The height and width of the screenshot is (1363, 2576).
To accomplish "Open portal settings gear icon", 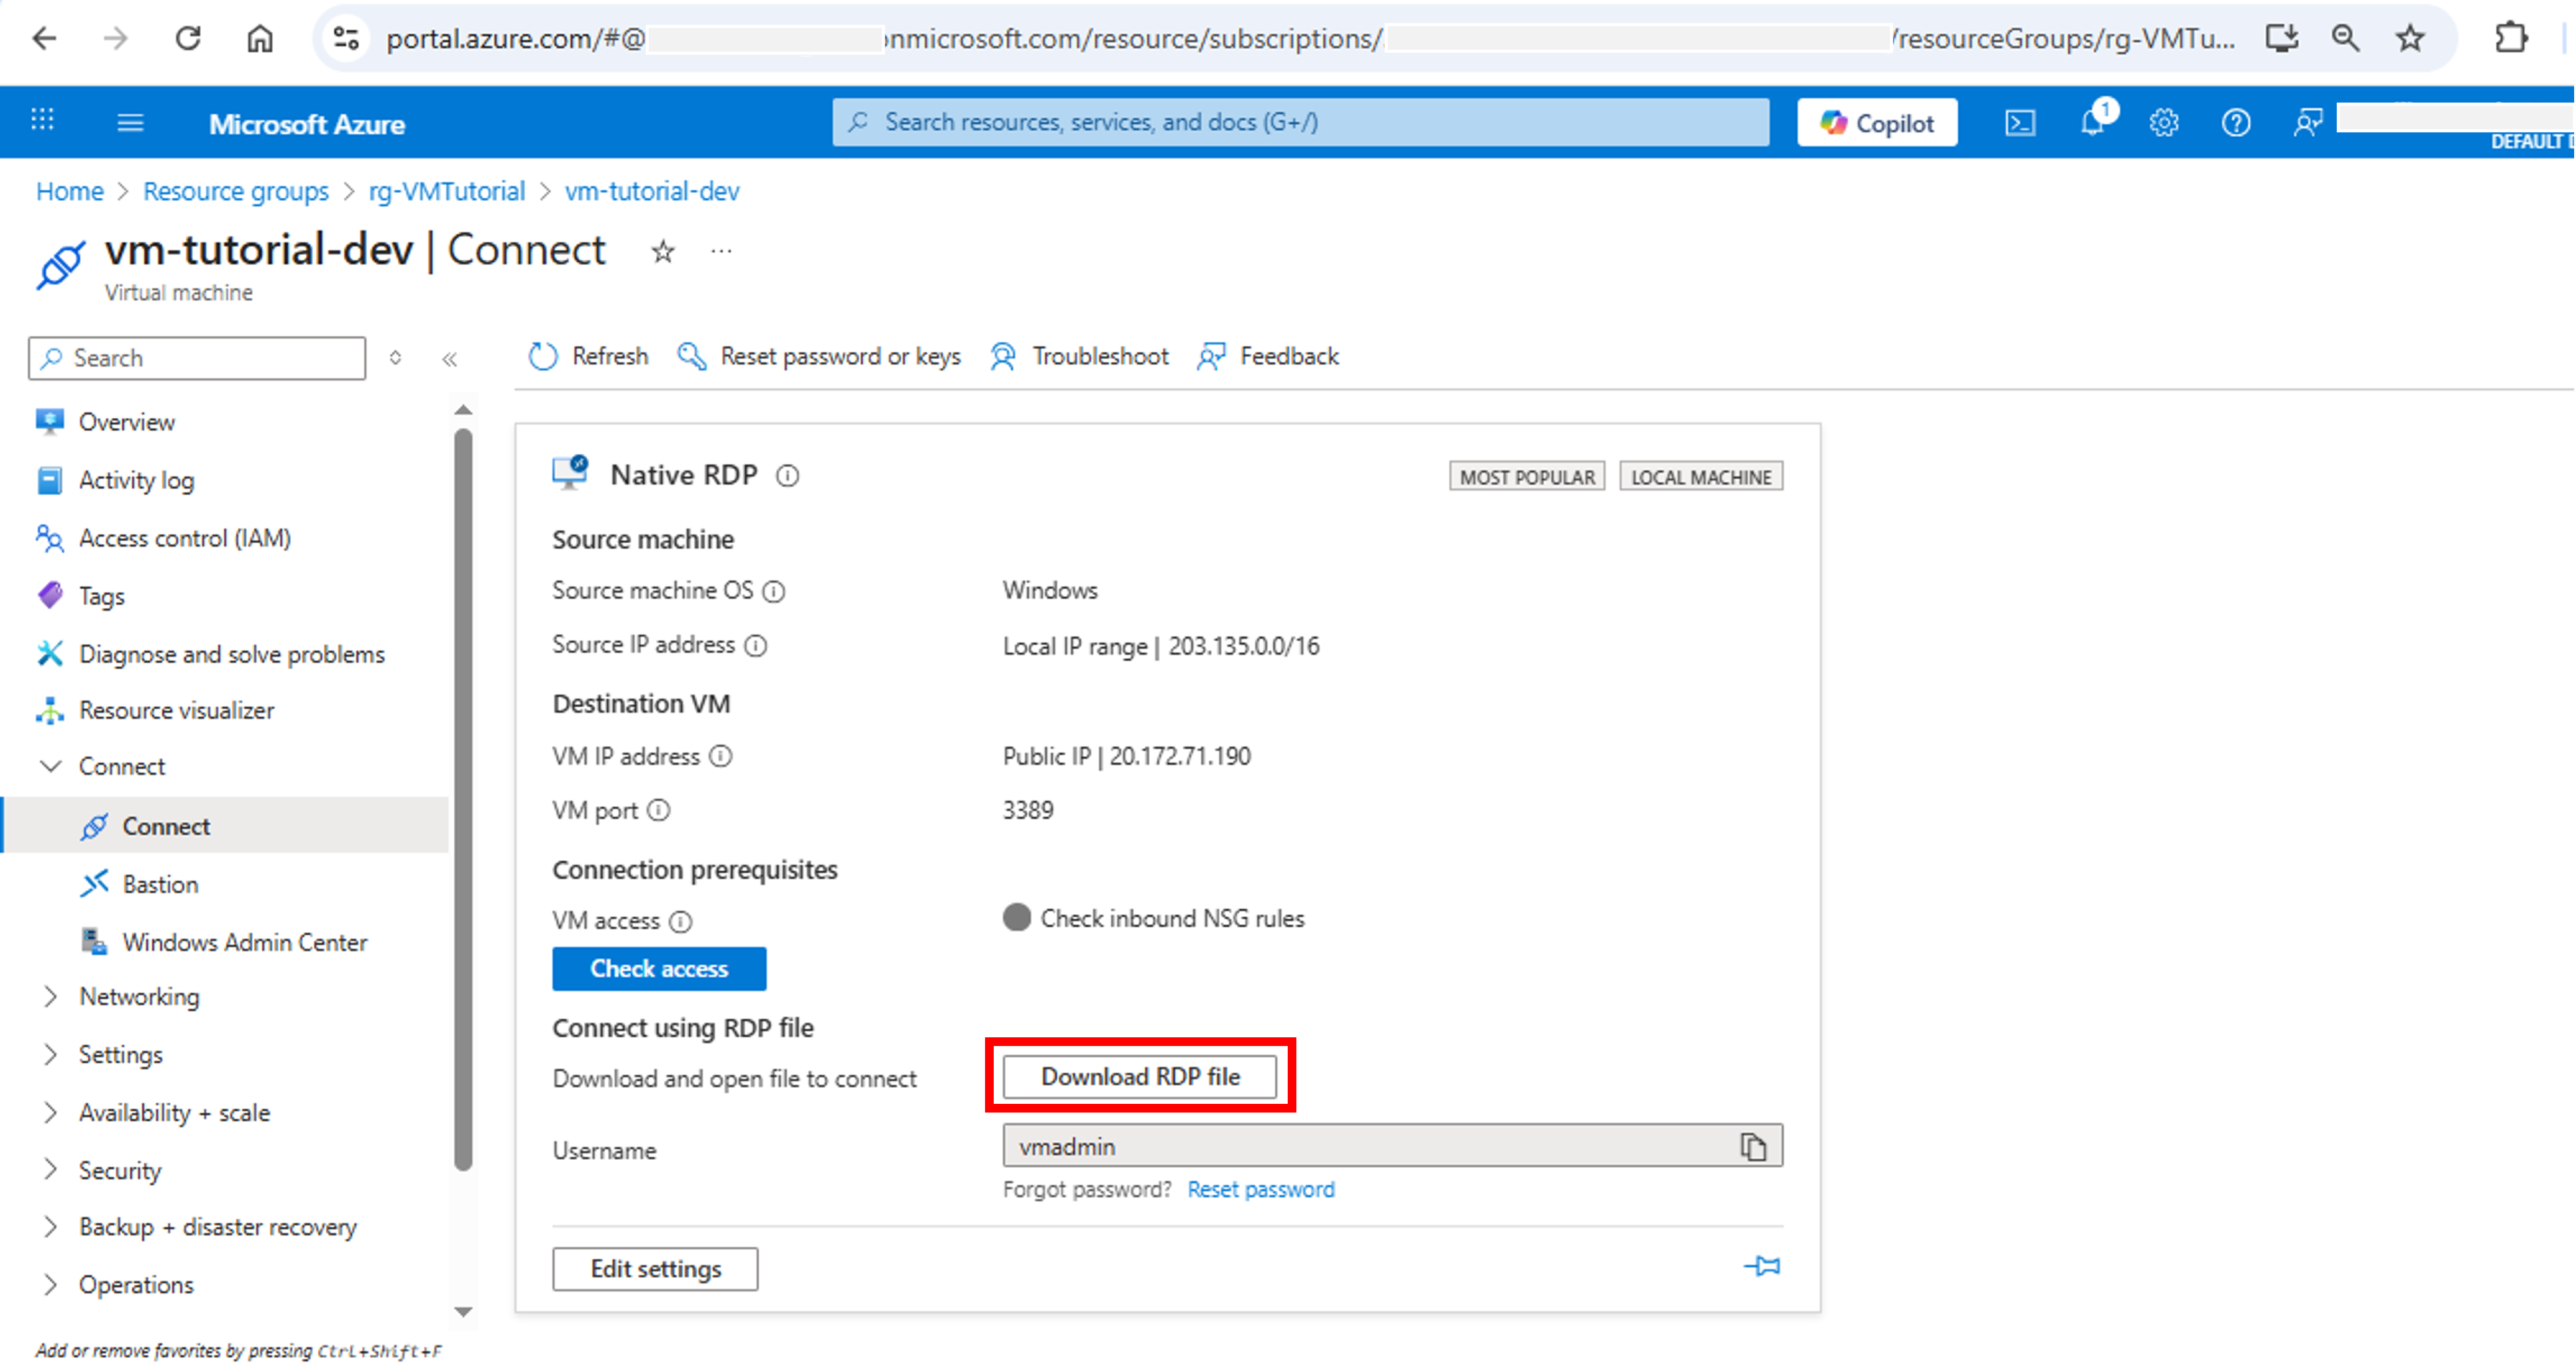I will 2163,123.
